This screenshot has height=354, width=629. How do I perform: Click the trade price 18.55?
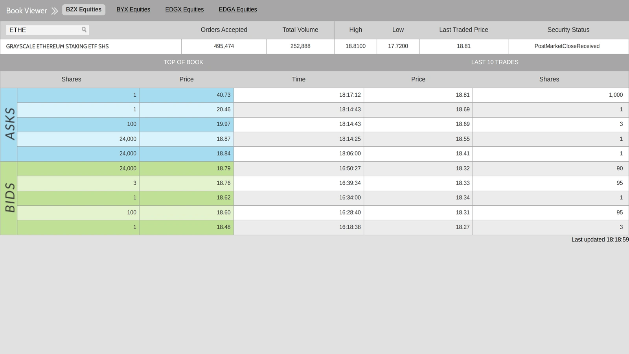point(463,139)
